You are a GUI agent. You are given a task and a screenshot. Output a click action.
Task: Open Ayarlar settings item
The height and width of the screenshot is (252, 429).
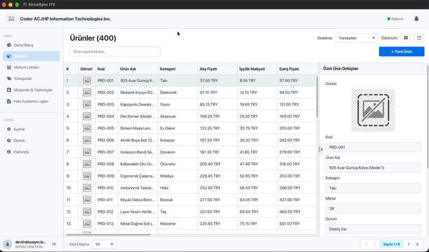pyautogui.click(x=31, y=129)
